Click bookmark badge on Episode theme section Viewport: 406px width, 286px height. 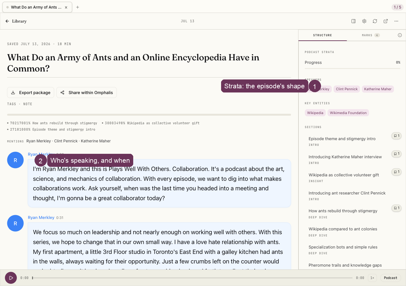click(x=396, y=136)
